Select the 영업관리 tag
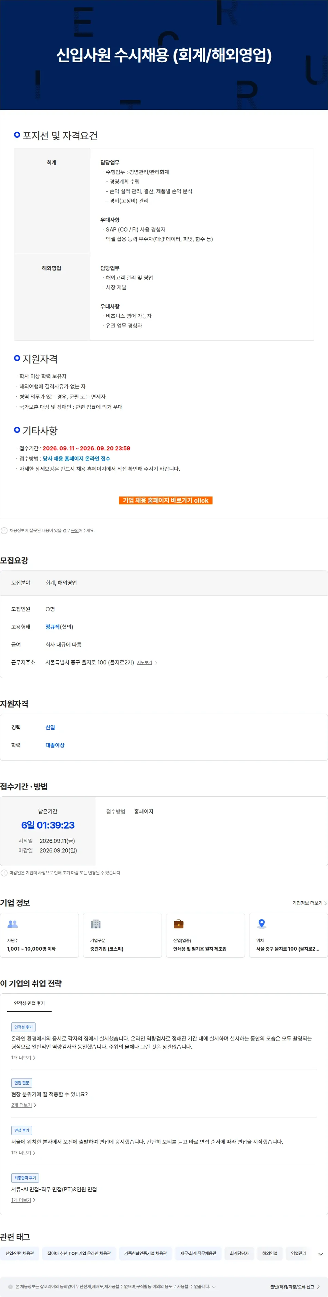This screenshot has height=1297, width=328. [298, 1253]
